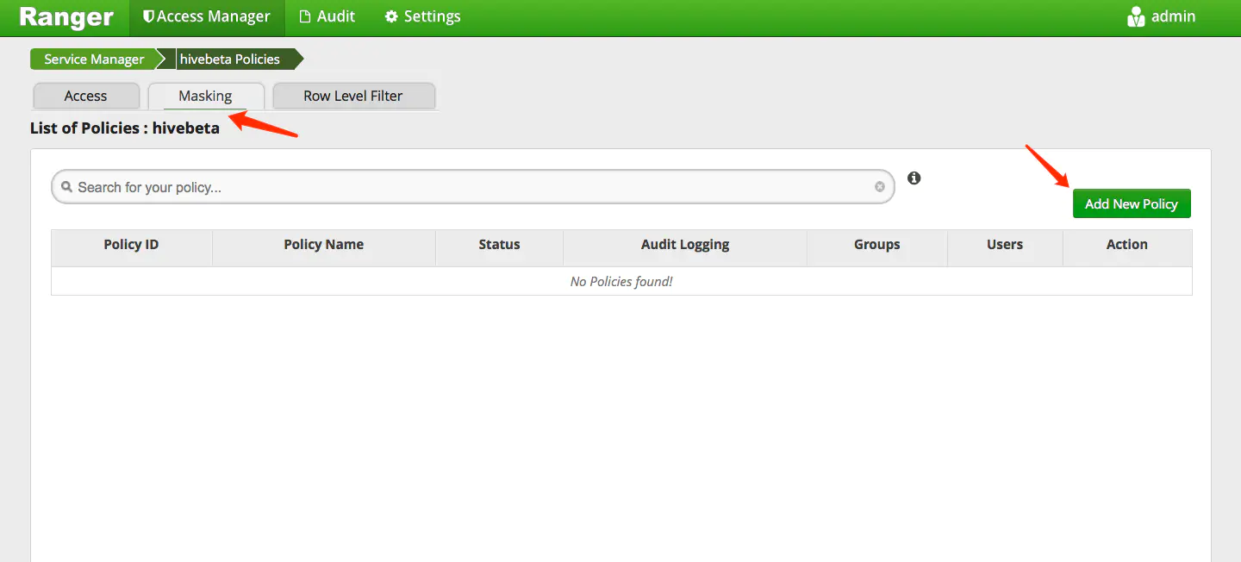Open the Audit menu

pyautogui.click(x=327, y=17)
